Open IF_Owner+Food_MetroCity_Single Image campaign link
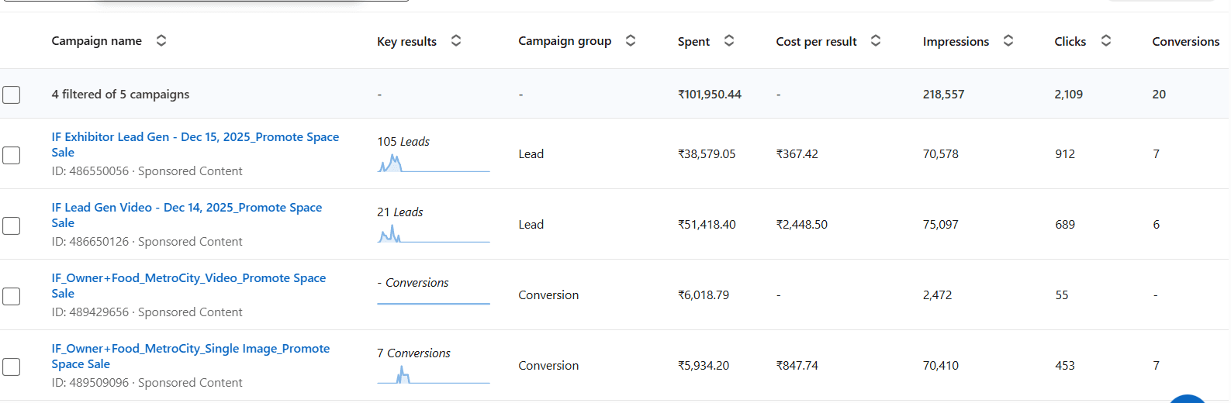The width and height of the screenshot is (1231, 403). pyautogui.click(x=191, y=356)
